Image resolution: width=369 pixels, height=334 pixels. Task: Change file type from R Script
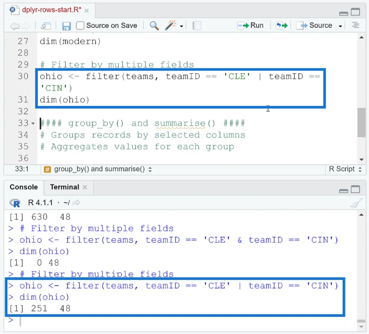345,169
